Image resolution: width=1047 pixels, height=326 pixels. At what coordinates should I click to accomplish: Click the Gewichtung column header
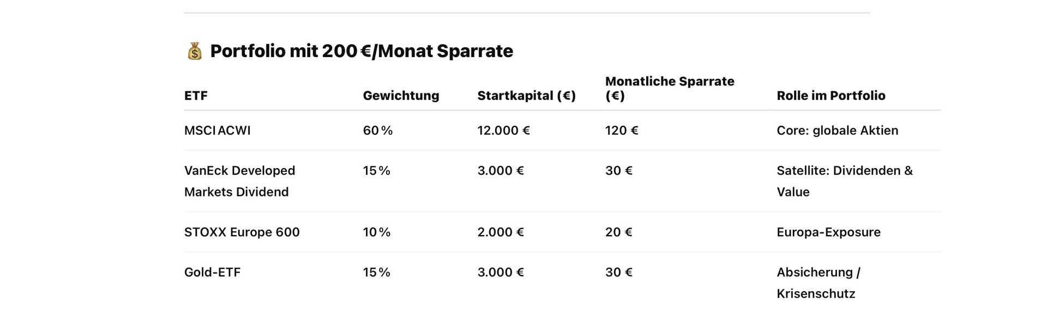pos(401,96)
